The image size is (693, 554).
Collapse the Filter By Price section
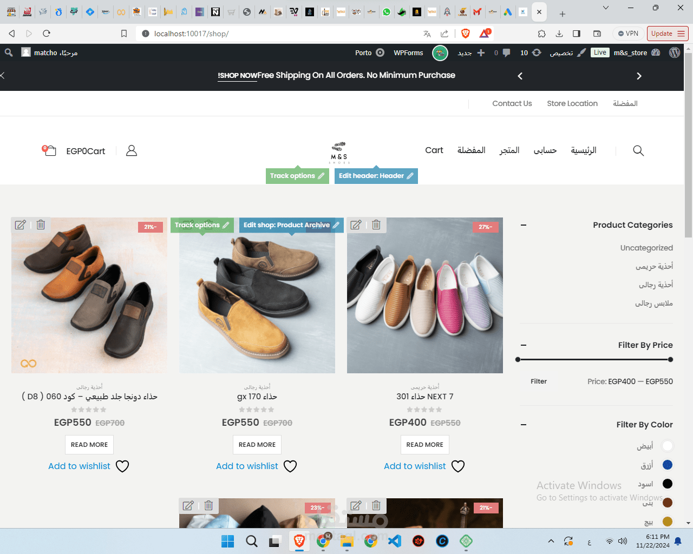tap(522, 345)
